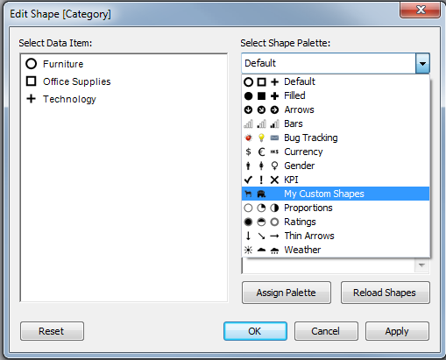Pick the Proportions palette option
This screenshot has width=446, height=360.
[336, 208]
